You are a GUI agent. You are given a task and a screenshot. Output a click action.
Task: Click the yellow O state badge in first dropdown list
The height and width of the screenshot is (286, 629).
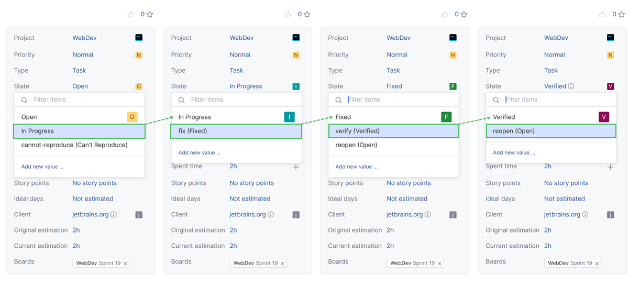click(x=132, y=117)
